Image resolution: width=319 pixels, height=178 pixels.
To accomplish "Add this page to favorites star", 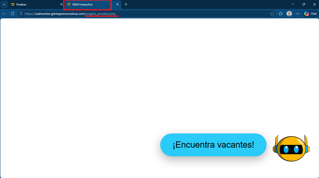I will click(x=272, y=13).
